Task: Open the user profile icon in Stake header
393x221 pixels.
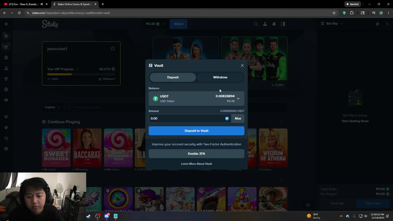Action: [x=265, y=24]
